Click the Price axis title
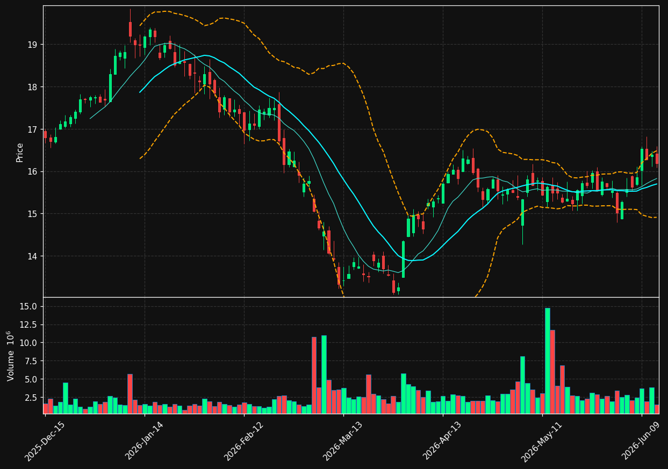The width and height of the screenshot is (668, 469). 20,152
